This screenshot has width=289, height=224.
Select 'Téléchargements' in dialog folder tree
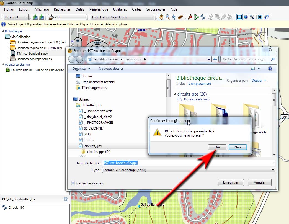click(x=94, y=88)
